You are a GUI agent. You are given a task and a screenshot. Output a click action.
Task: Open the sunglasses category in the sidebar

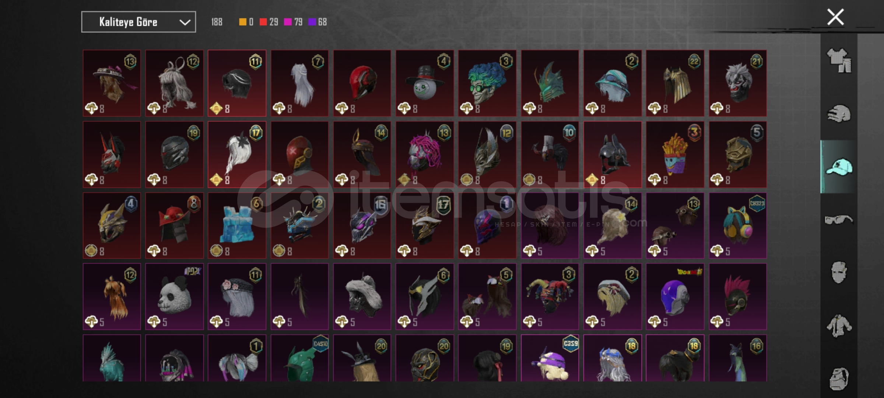click(x=839, y=220)
